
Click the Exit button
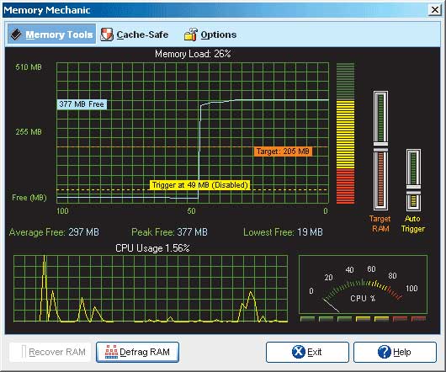click(307, 352)
